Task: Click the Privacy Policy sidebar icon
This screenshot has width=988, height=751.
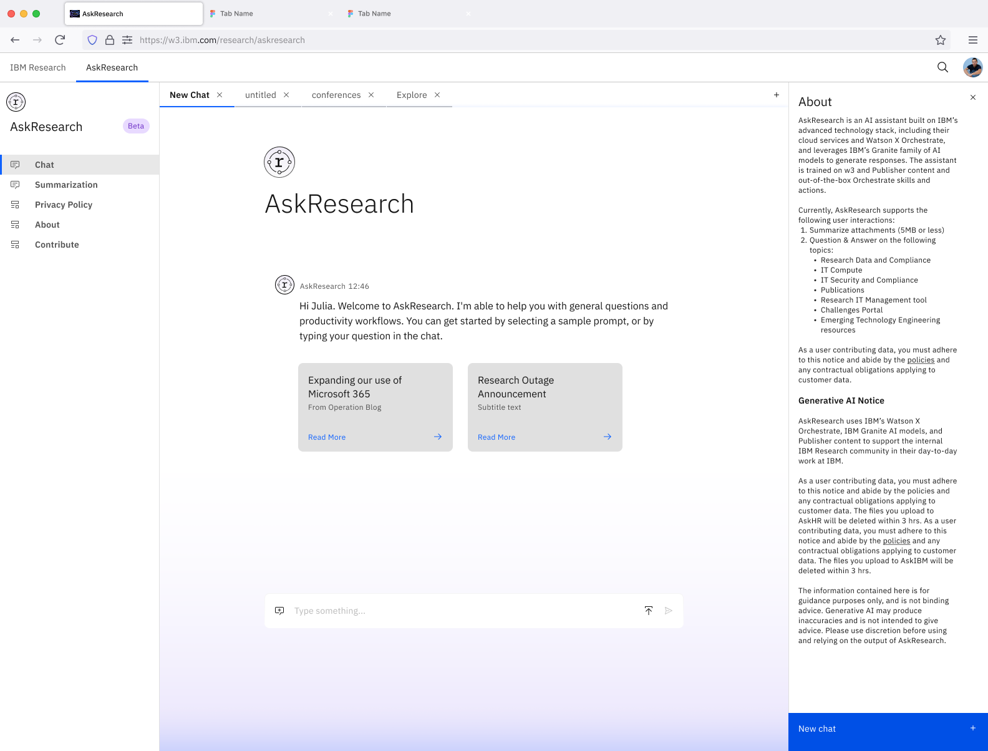Action: [x=15, y=205]
